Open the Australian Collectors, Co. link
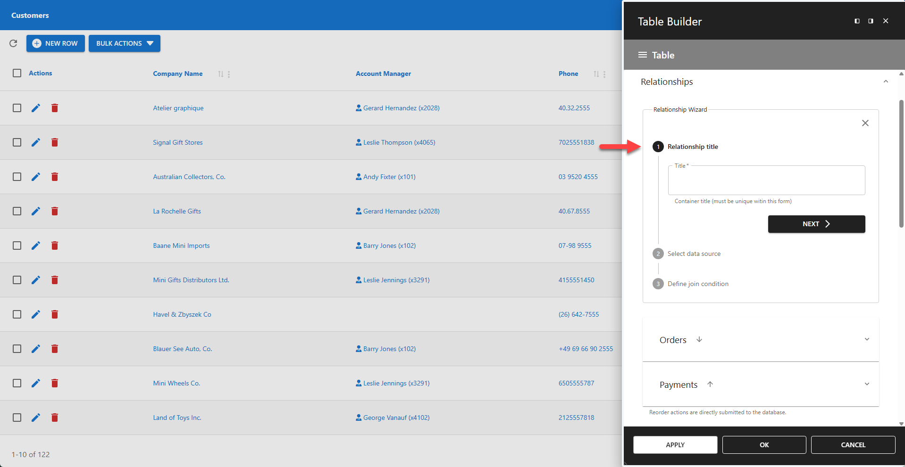This screenshot has height=467, width=905. (x=188, y=177)
